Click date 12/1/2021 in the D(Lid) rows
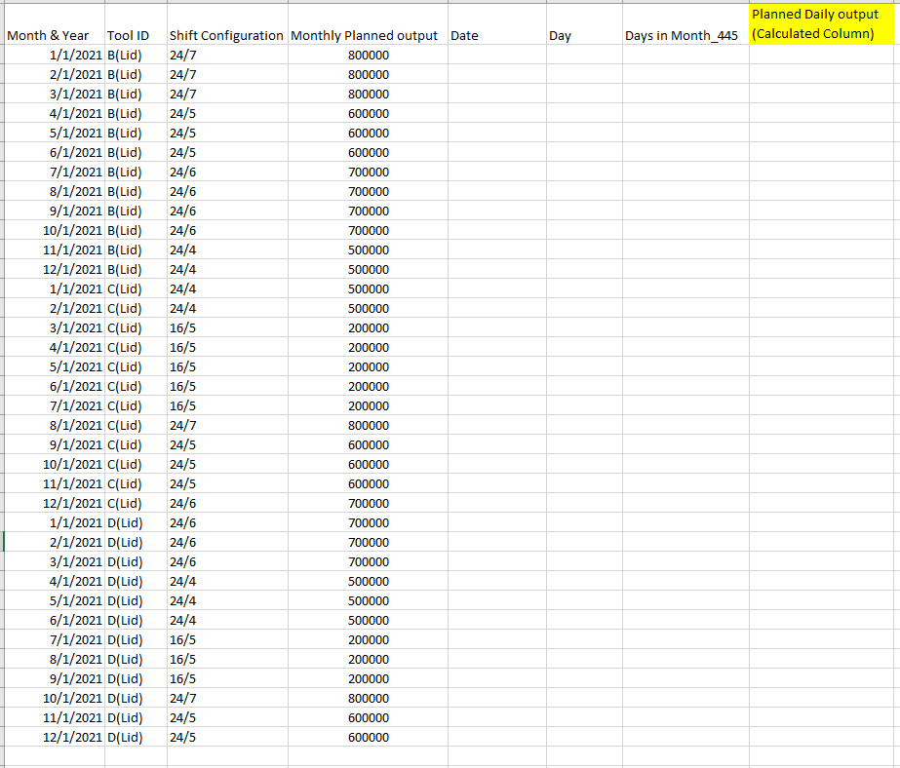 click(55, 738)
